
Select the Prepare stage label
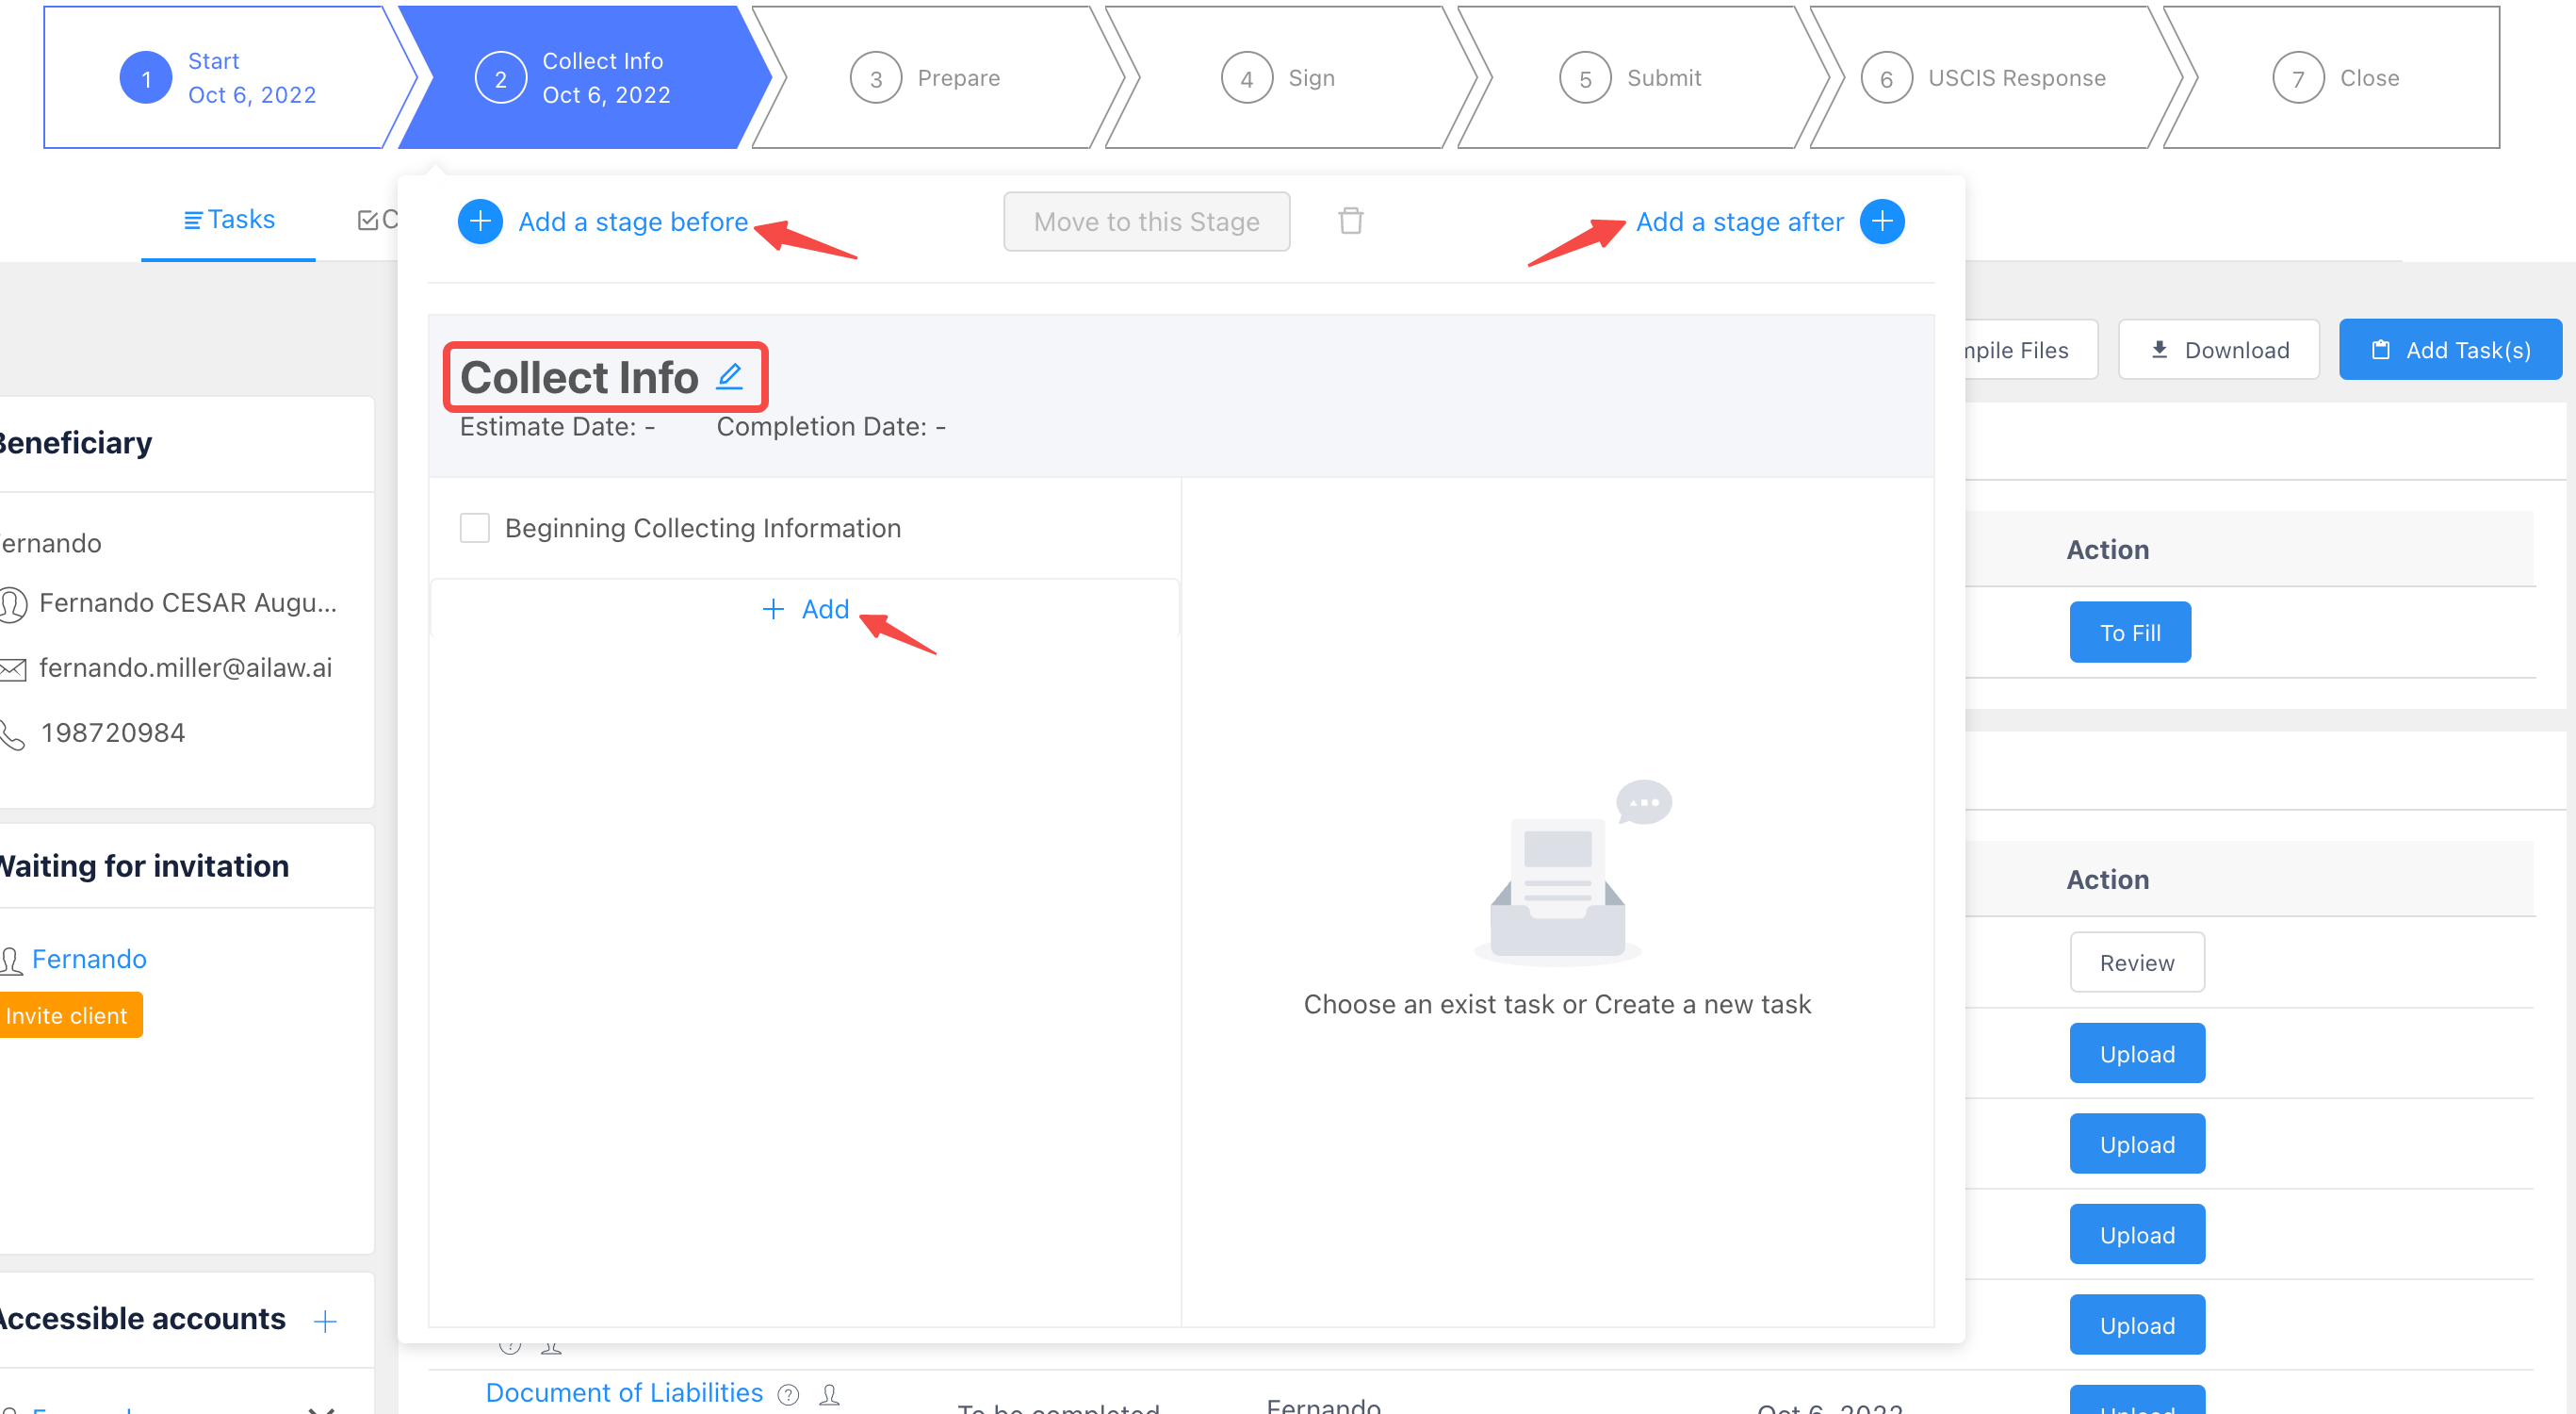tap(959, 78)
